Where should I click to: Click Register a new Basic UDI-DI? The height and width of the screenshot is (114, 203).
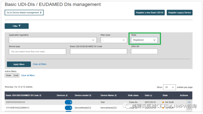point(149,12)
